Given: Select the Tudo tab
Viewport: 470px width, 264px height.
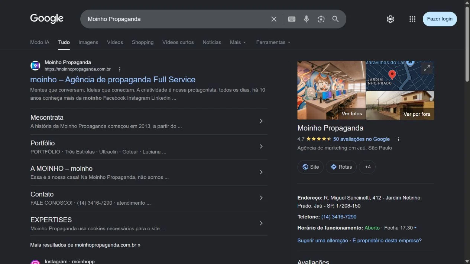Looking at the screenshot, I should click(x=64, y=42).
